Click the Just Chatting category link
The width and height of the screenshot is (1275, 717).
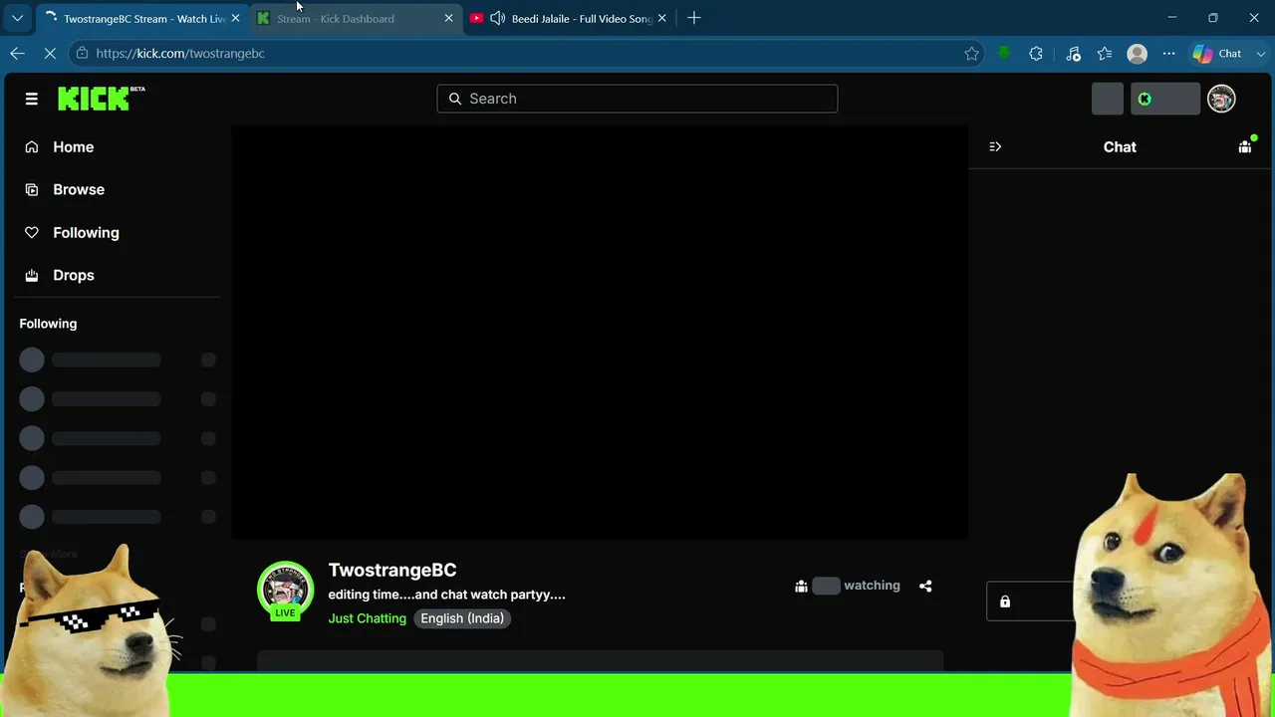pyautogui.click(x=368, y=618)
